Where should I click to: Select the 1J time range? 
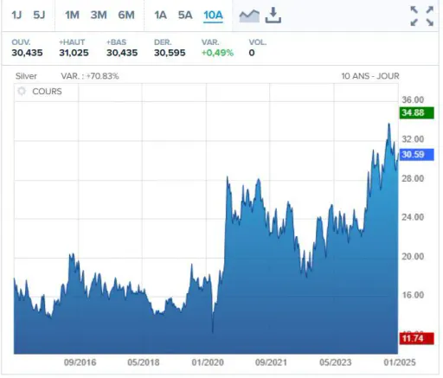pos(16,15)
